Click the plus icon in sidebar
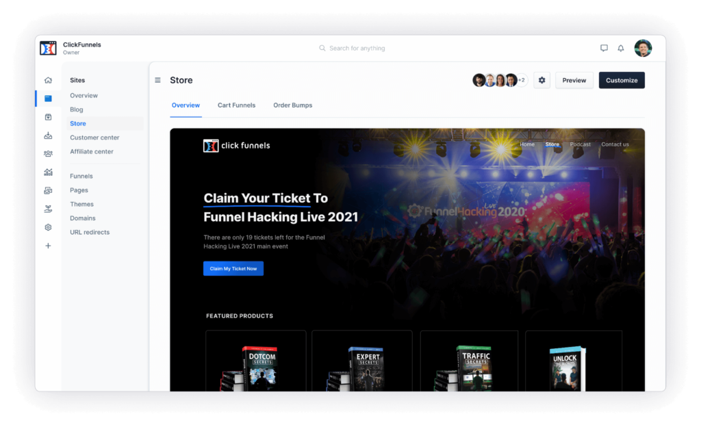Screen dimensions: 701x427 [49, 246]
